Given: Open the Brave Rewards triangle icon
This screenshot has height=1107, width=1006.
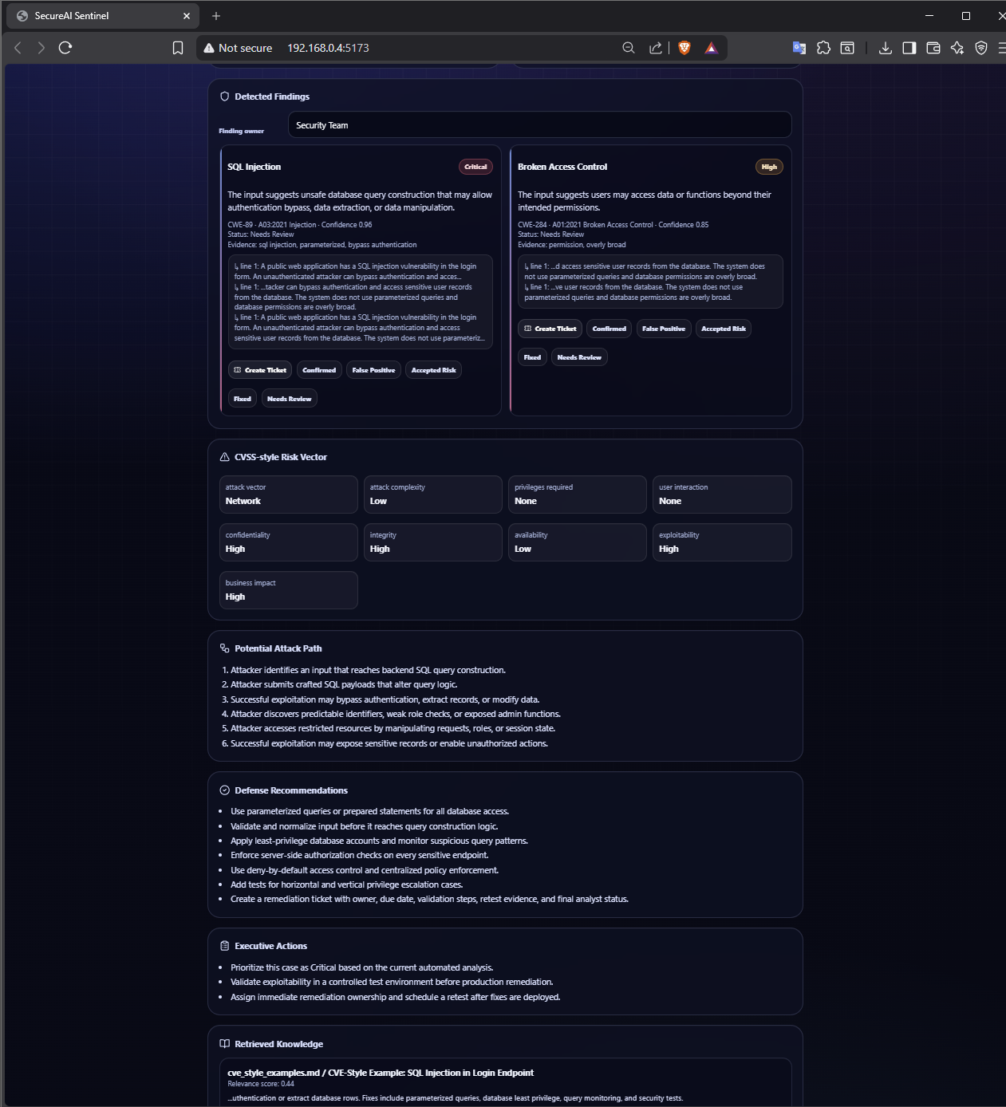Looking at the screenshot, I should 711,48.
